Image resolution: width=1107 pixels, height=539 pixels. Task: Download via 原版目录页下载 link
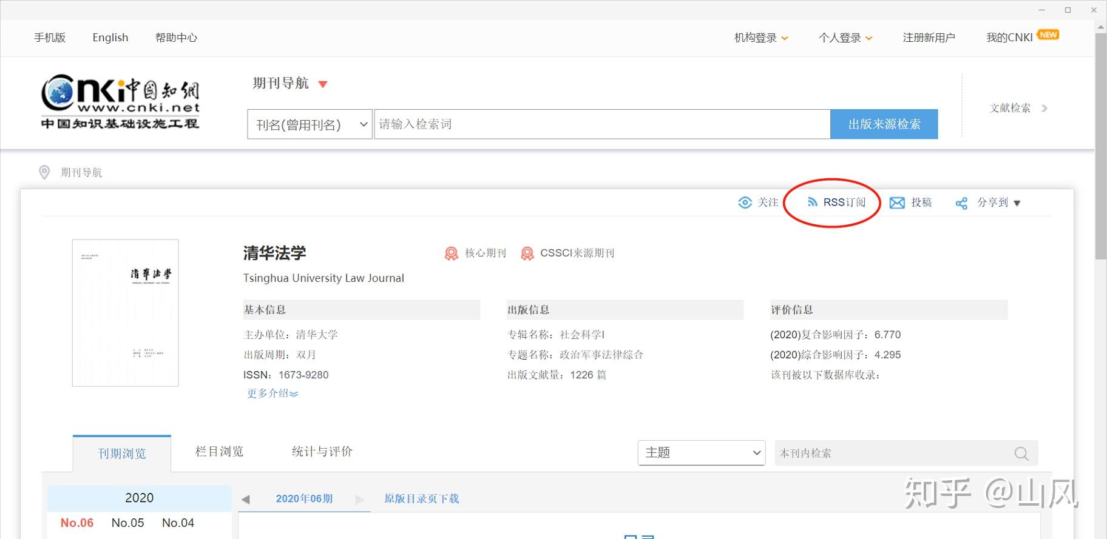(421, 499)
